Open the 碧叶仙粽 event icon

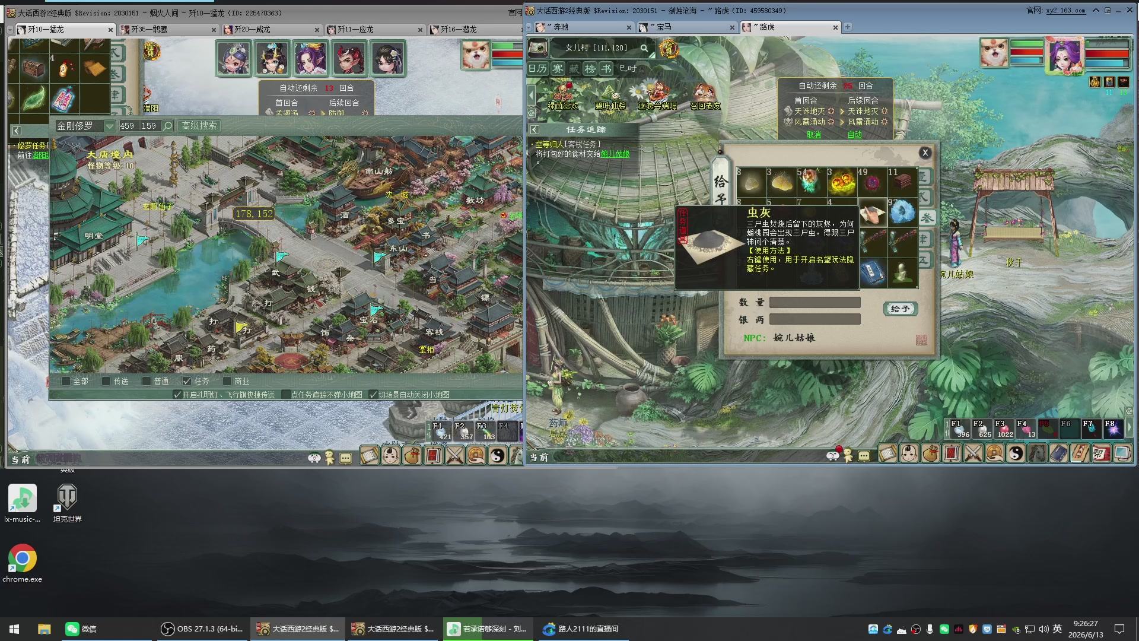coord(610,96)
